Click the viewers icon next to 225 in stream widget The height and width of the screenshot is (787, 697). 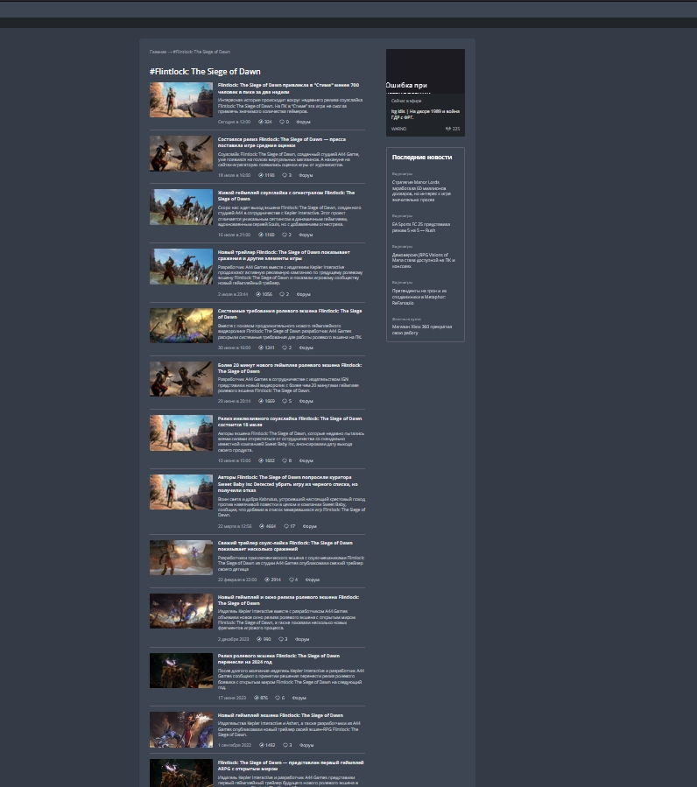[448, 129]
